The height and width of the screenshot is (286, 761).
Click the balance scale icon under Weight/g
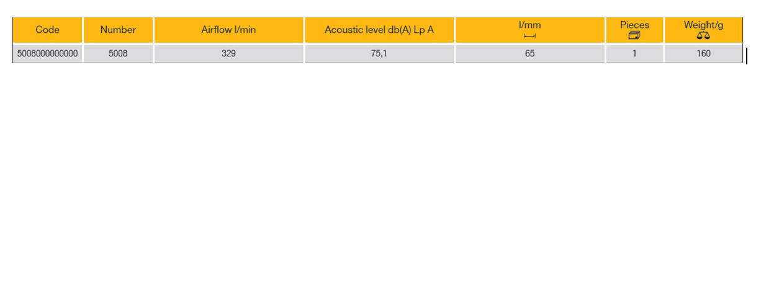(703, 36)
